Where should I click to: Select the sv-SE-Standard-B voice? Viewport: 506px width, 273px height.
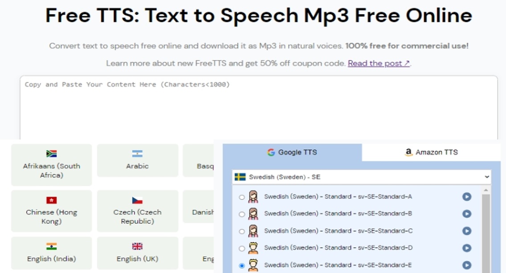(x=241, y=213)
